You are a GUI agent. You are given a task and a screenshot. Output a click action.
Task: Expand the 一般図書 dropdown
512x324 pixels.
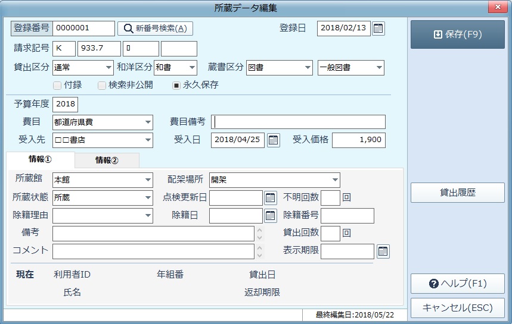click(x=351, y=68)
